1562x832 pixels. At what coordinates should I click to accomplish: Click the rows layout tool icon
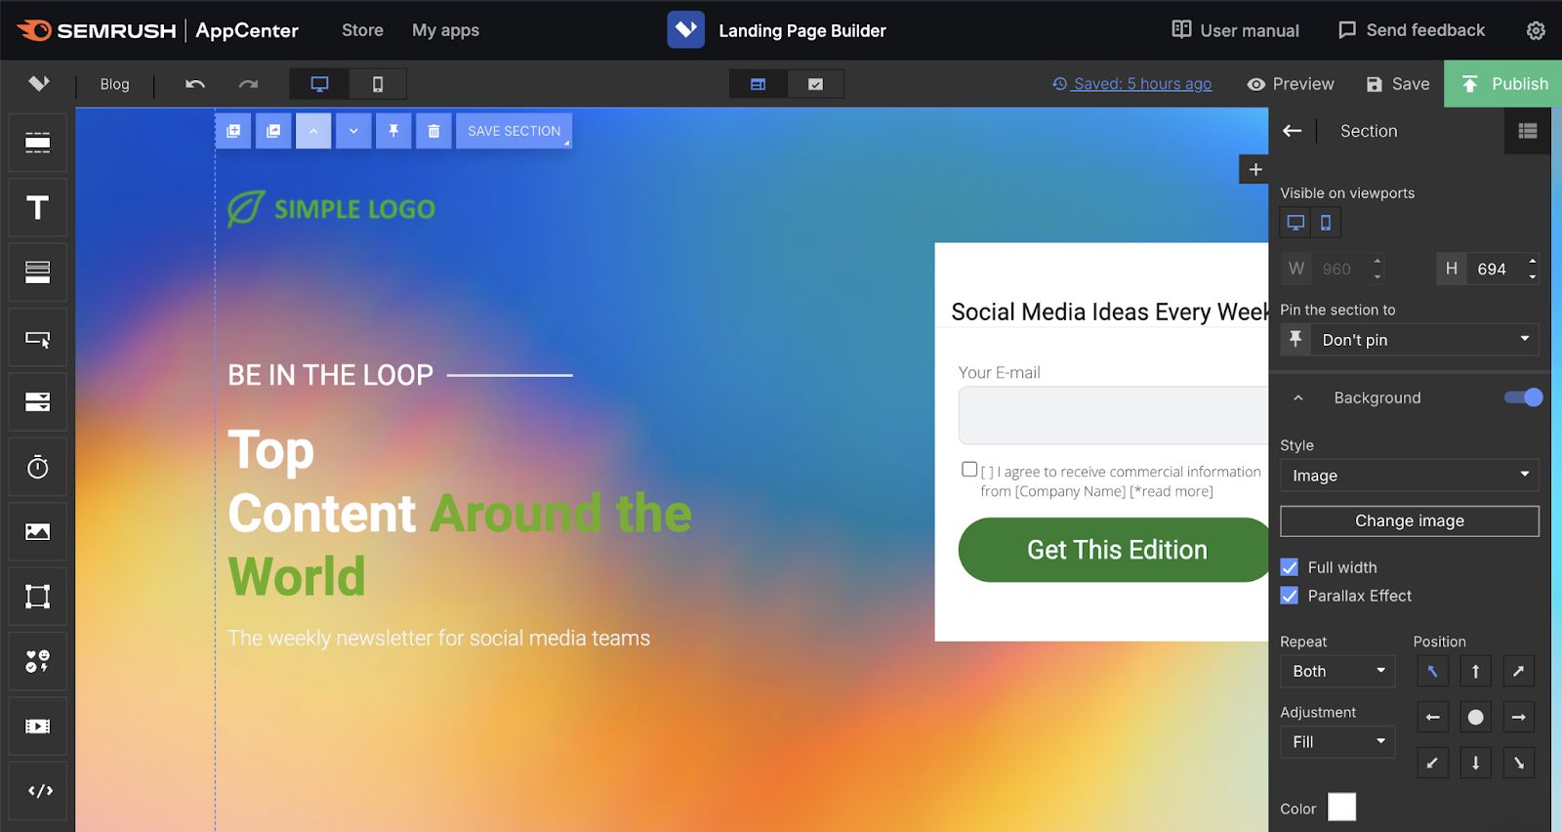coord(37,272)
